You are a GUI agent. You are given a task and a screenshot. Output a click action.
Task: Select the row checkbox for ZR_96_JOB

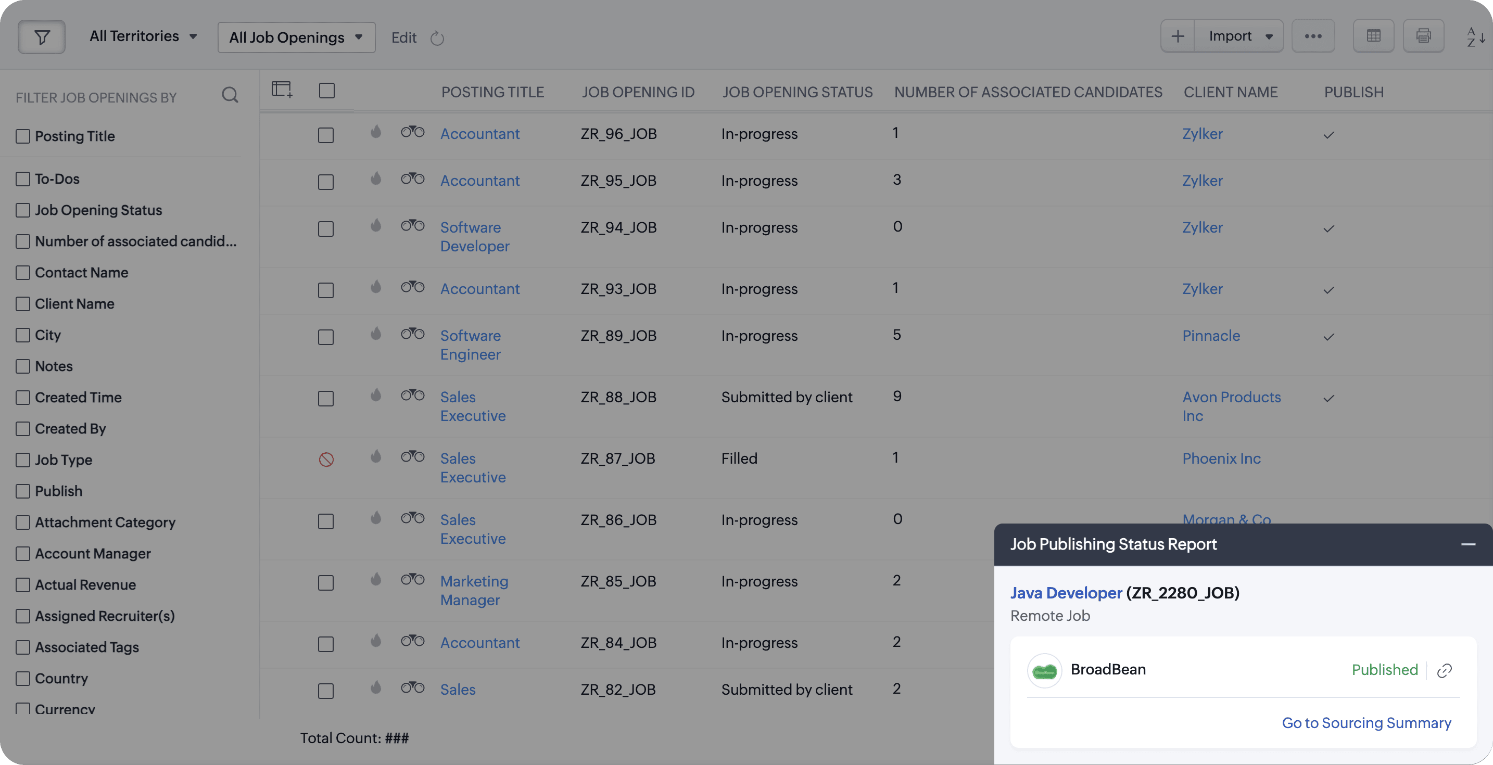pyautogui.click(x=326, y=135)
